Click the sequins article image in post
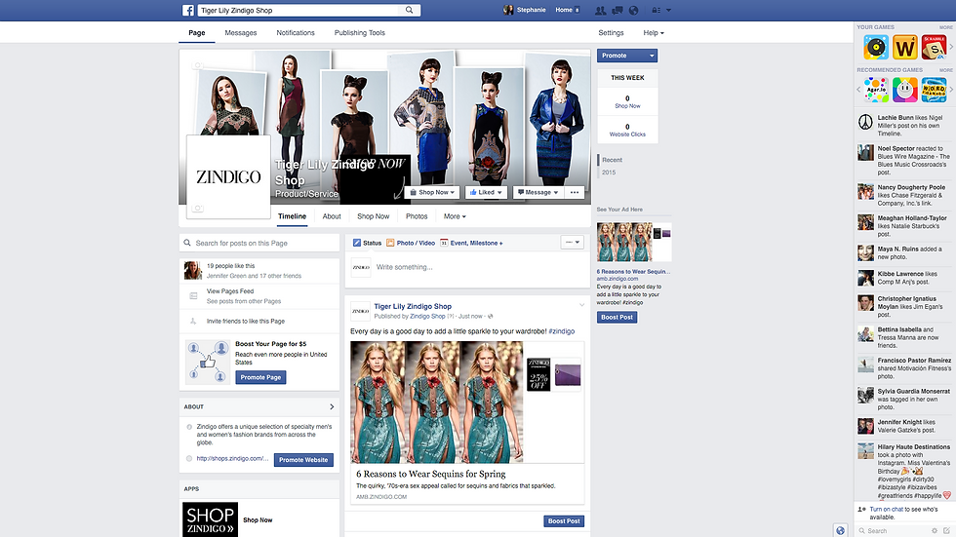This screenshot has width=956, height=537. pos(437,402)
